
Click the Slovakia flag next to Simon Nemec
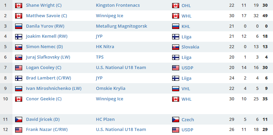[18, 47]
